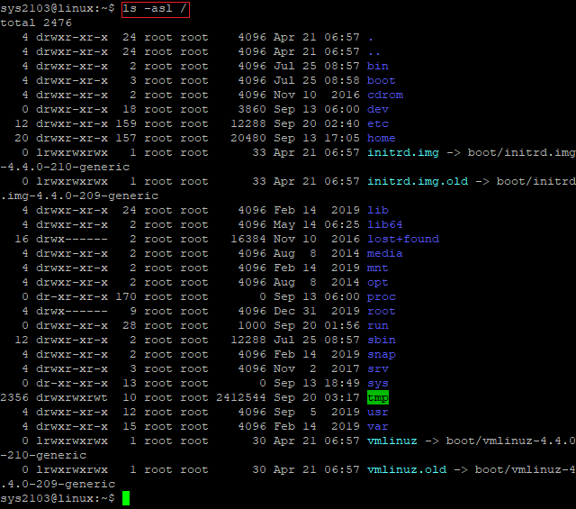Click the time '17:05' in home row

click(342, 138)
